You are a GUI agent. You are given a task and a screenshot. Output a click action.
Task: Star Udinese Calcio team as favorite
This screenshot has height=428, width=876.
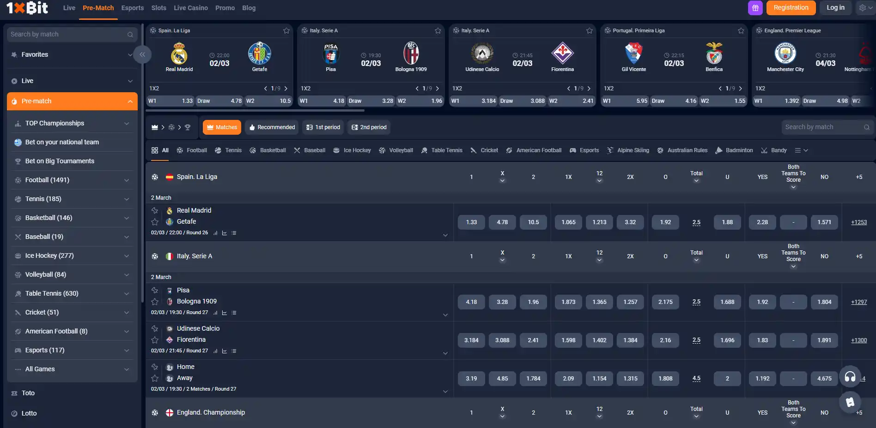click(x=155, y=329)
